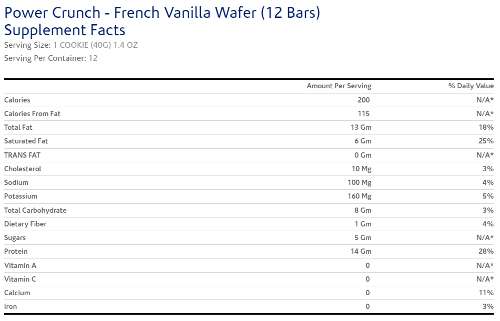Click the Amount Per Serving column header
This screenshot has width=500, height=321.
339,86
